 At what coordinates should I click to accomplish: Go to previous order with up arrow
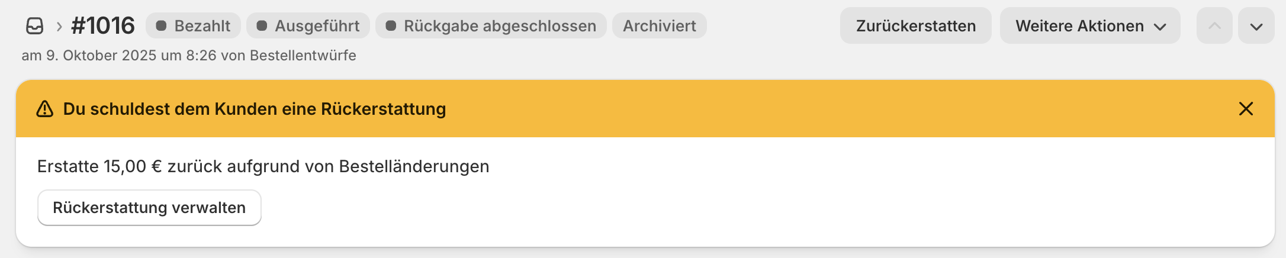click(x=1214, y=26)
